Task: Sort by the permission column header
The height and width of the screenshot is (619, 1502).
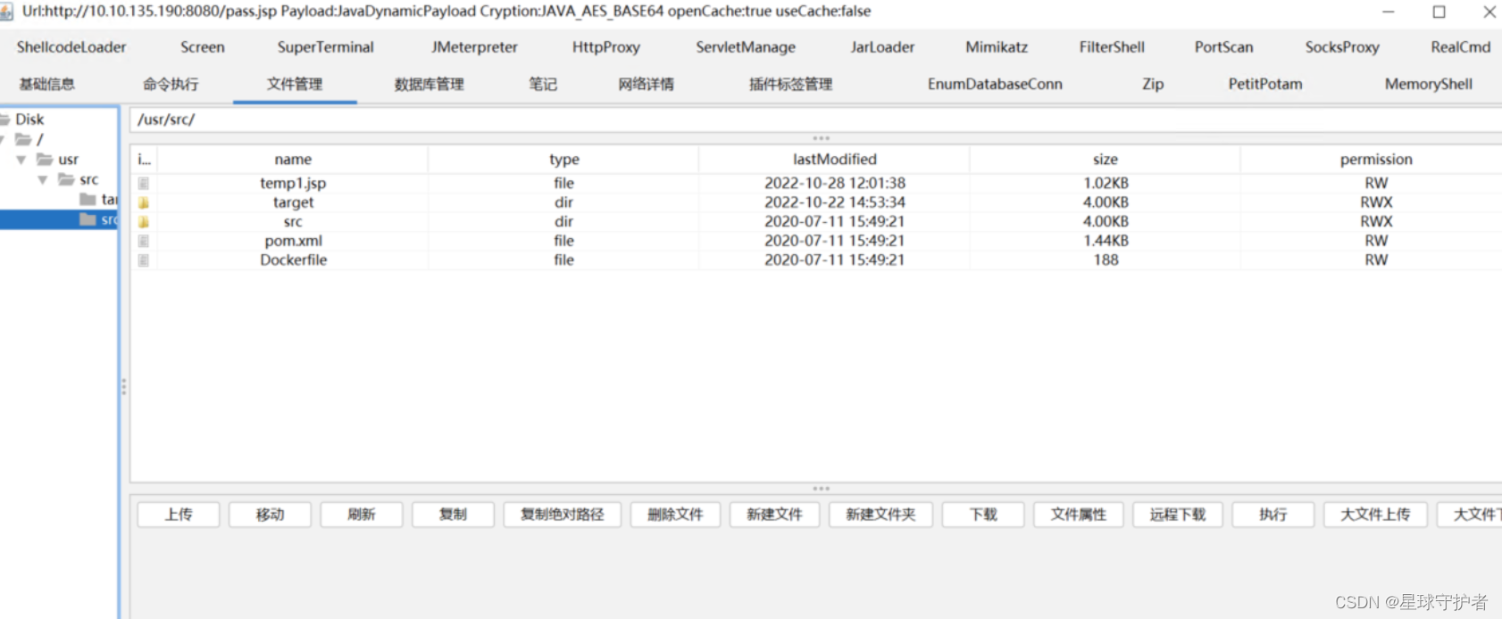Action: coord(1375,160)
